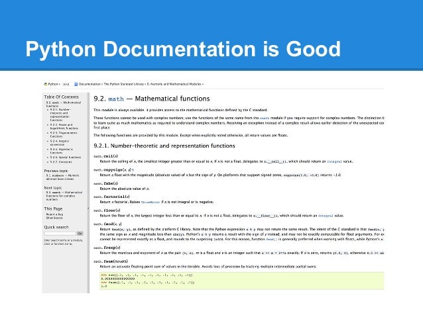Click the math.floor(x) function name

(x=107, y=210)
